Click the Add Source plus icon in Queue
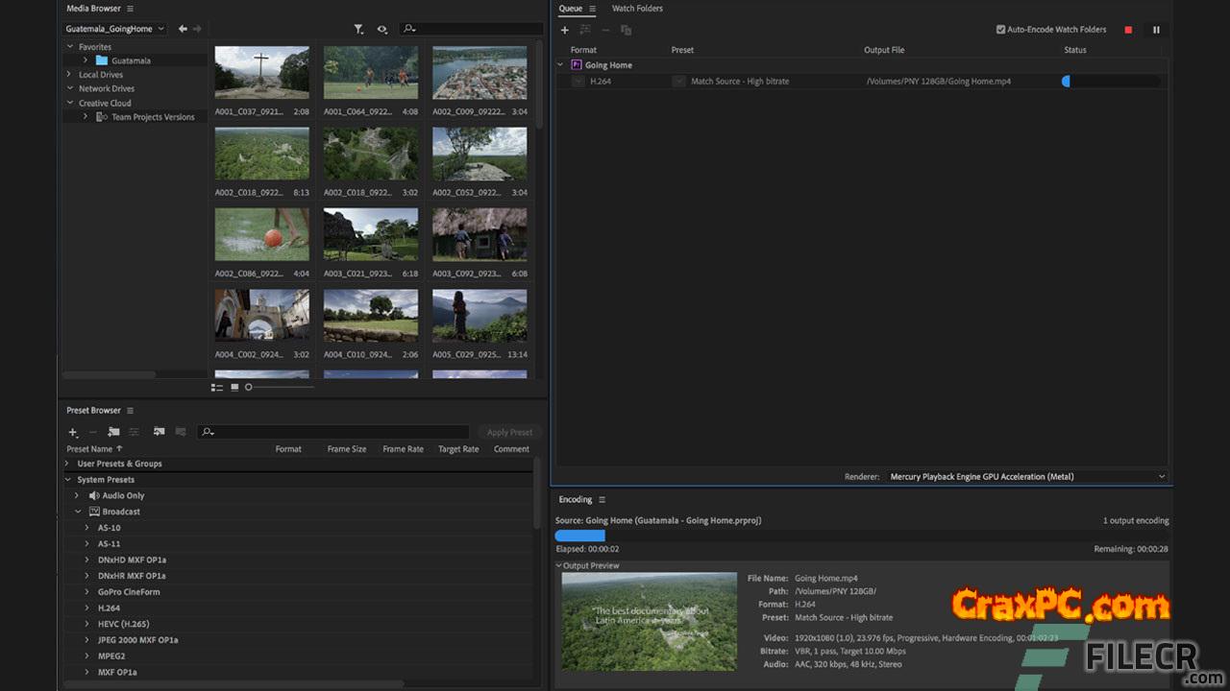1230x691 pixels. [x=565, y=31]
